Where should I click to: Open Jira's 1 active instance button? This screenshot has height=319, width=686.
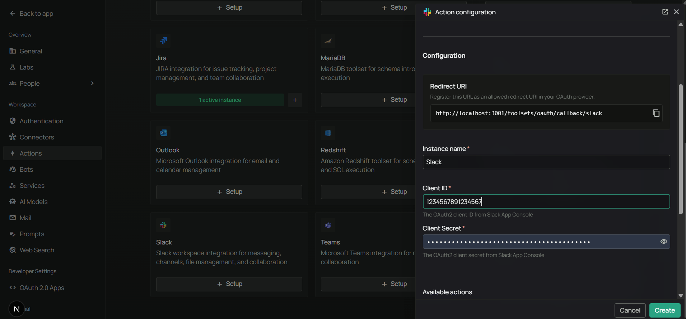coord(220,100)
